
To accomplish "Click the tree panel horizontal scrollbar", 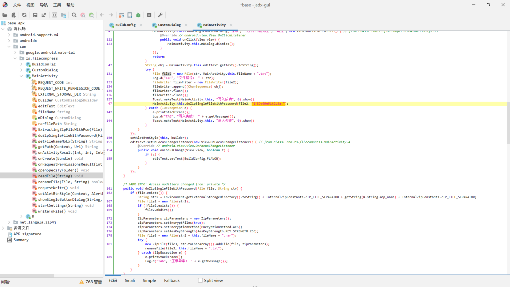I will [27, 275].
